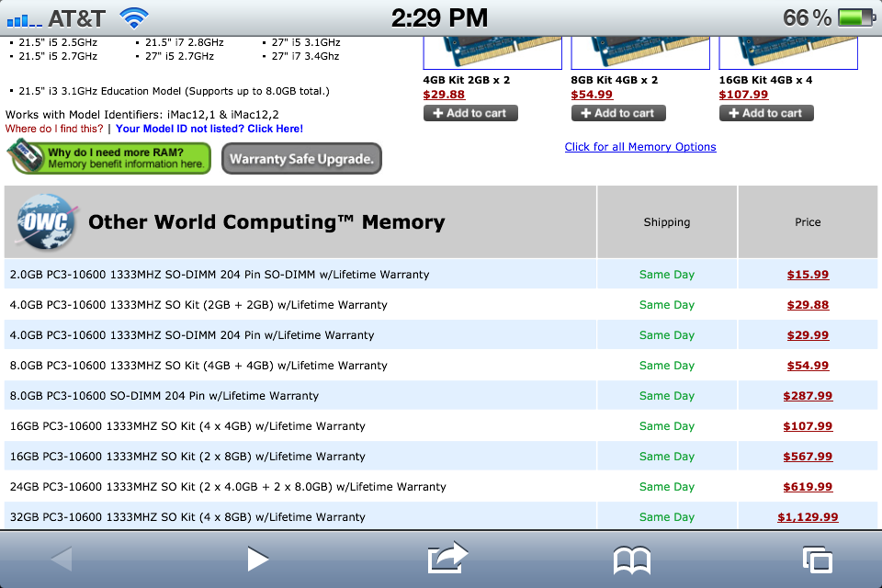
Task: Open $287.99 price link
Action: (x=808, y=396)
